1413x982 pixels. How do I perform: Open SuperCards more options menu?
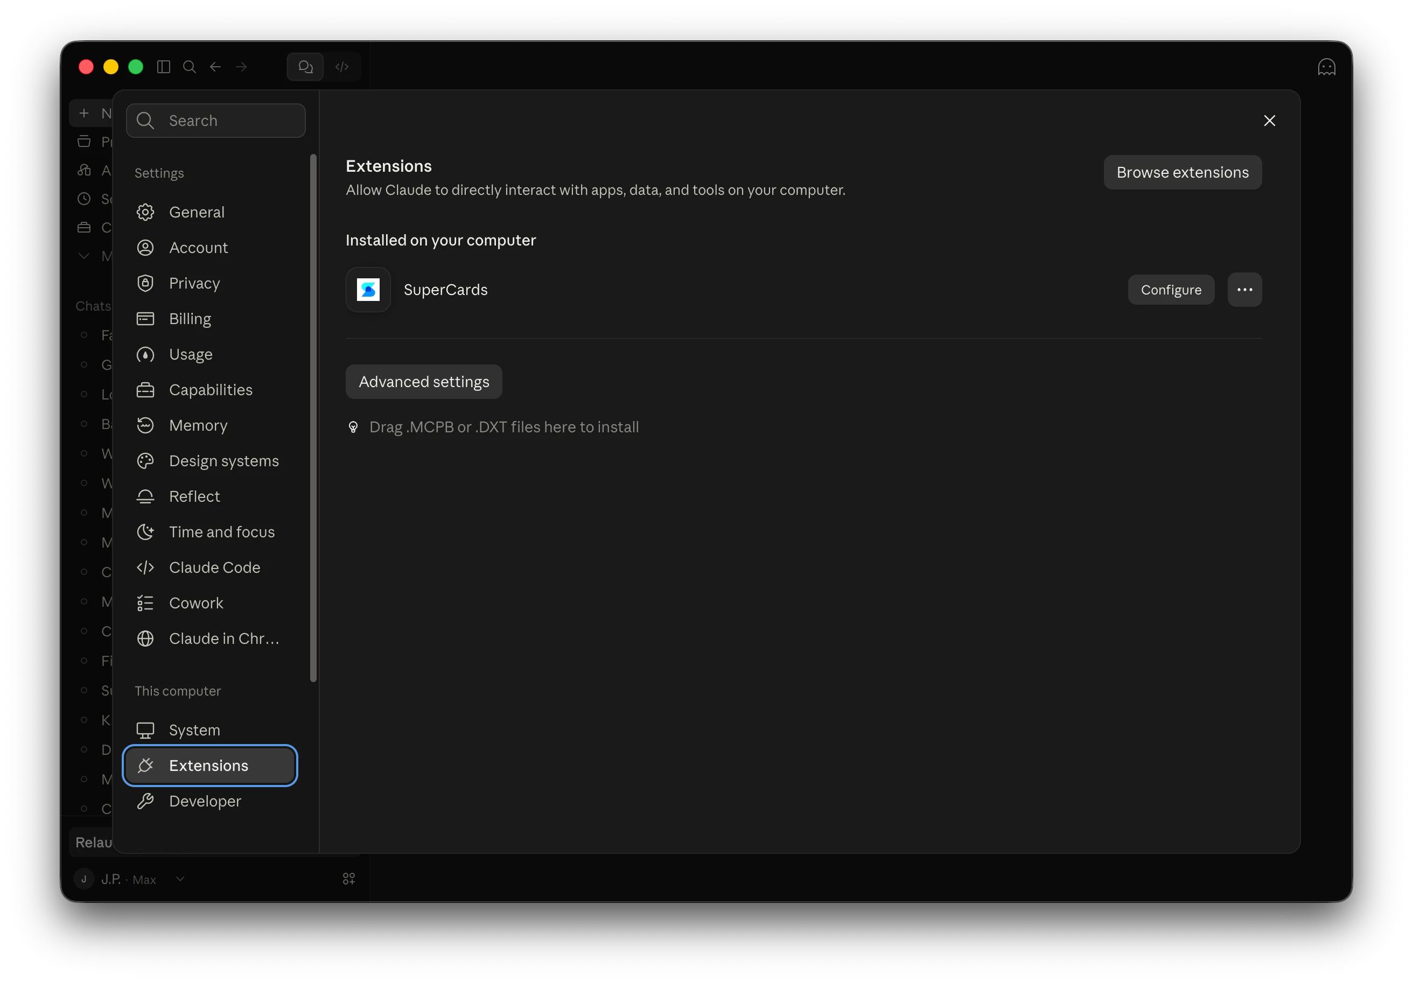1244,290
